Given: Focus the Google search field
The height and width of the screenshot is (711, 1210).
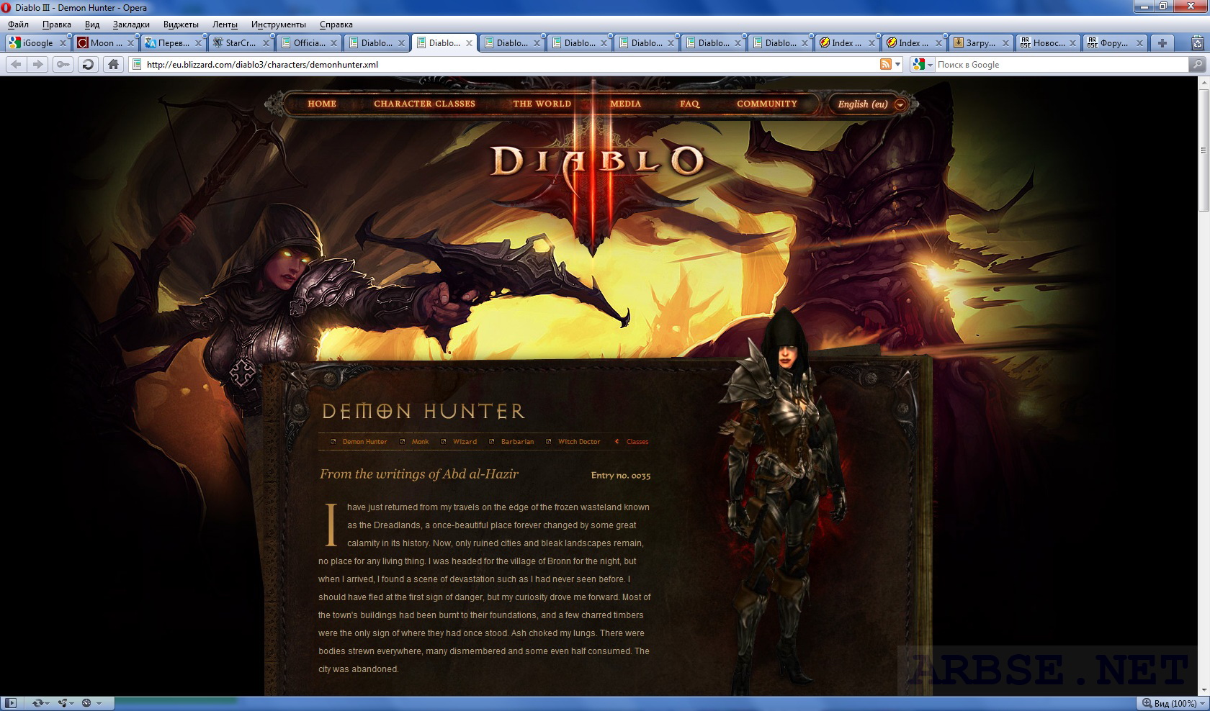Looking at the screenshot, I should pos(1061,64).
